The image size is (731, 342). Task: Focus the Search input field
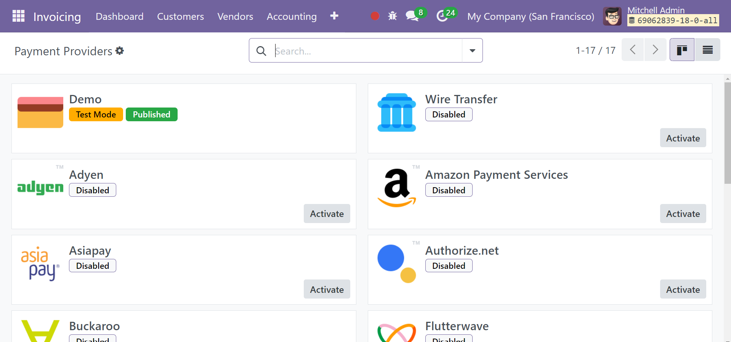[x=368, y=51]
